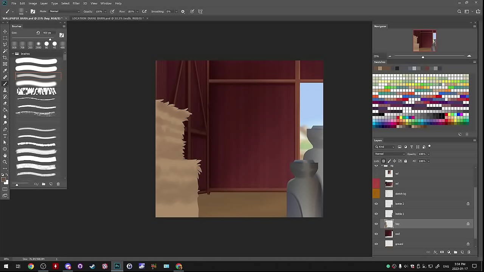Choose the Zoom tool in the toolbar
The image size is (484, 272).
[5, 162]
